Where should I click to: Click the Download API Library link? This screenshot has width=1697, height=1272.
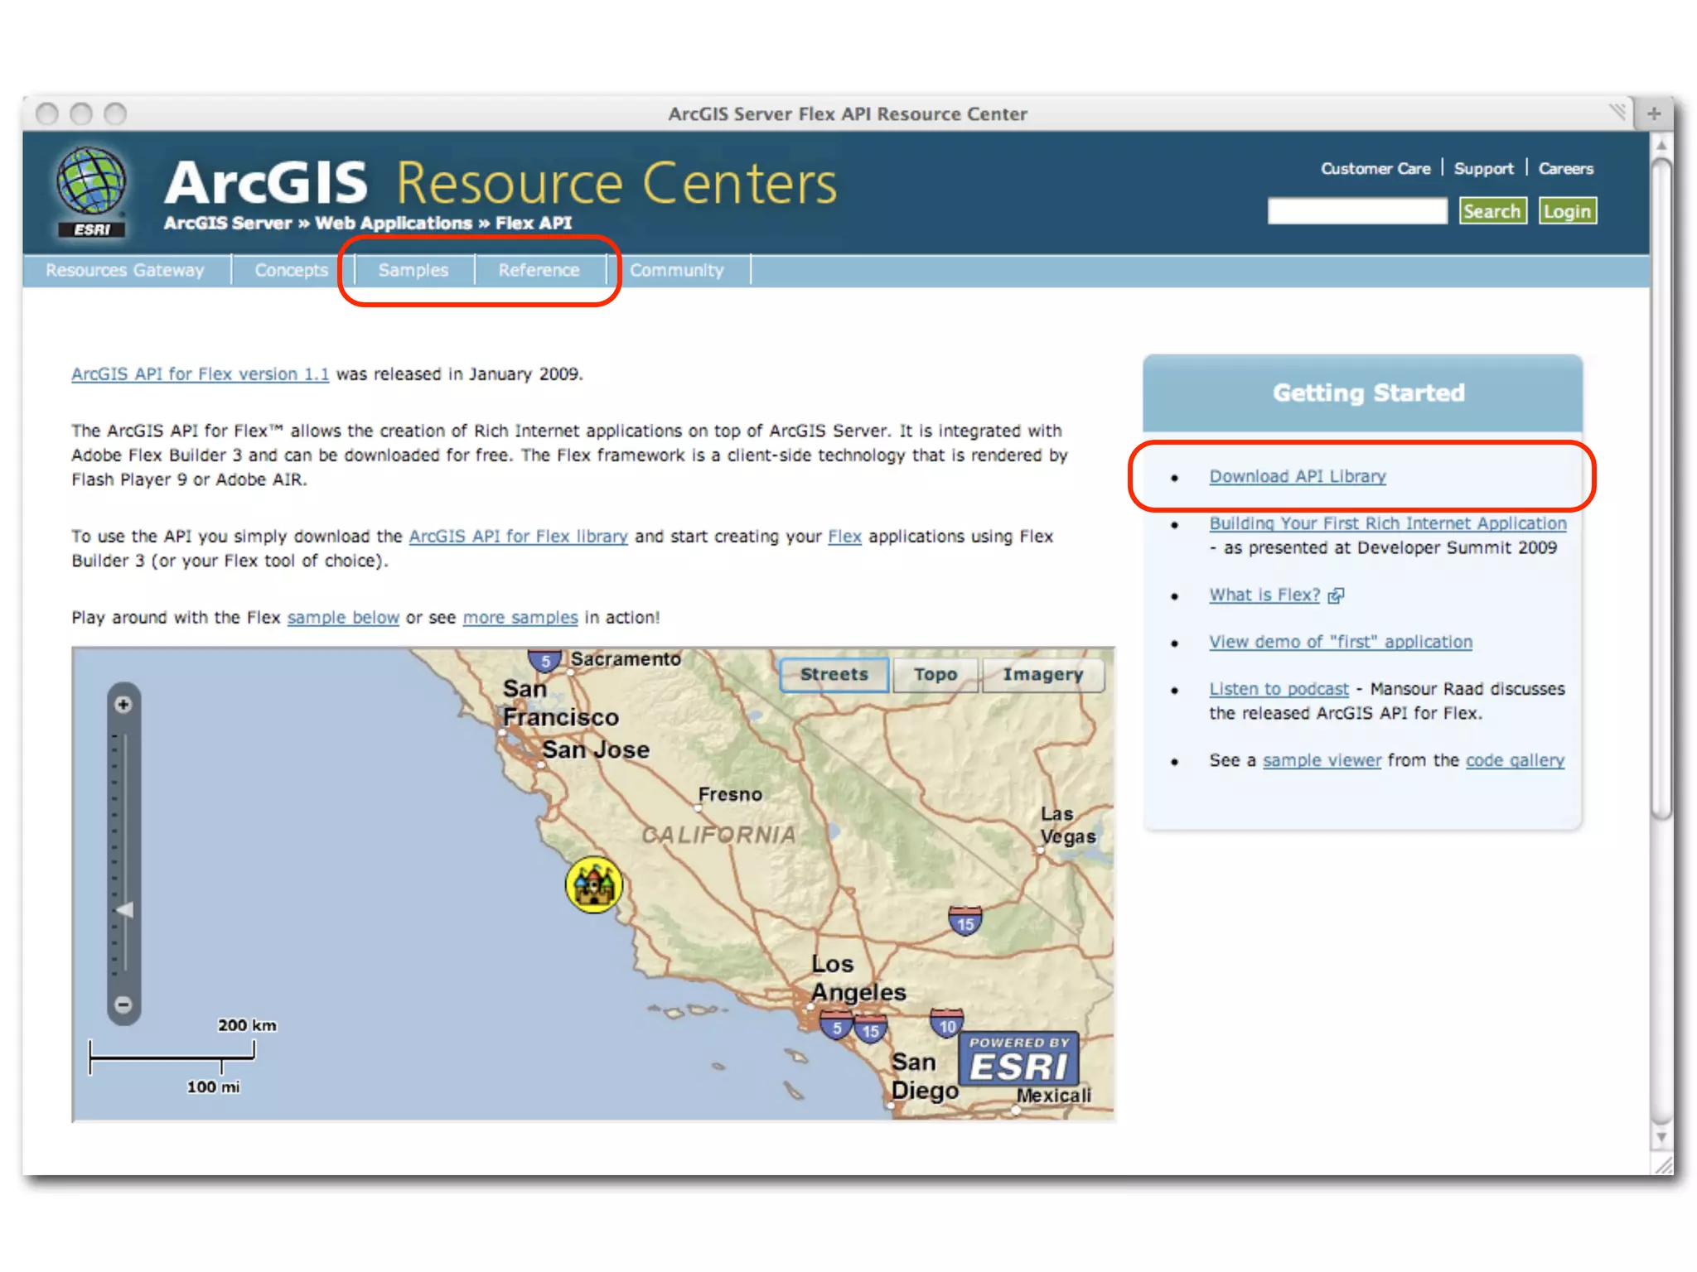point(1297,476)
